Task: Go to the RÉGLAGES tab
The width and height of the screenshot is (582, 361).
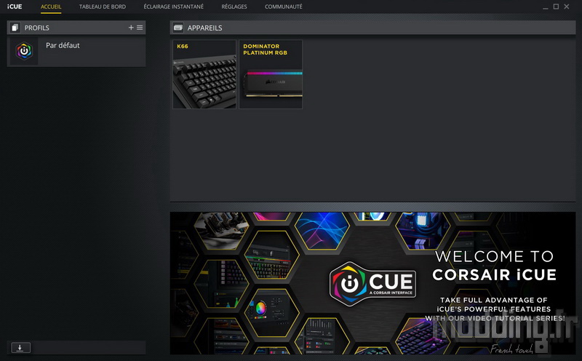Action: [x=234, y=7]
